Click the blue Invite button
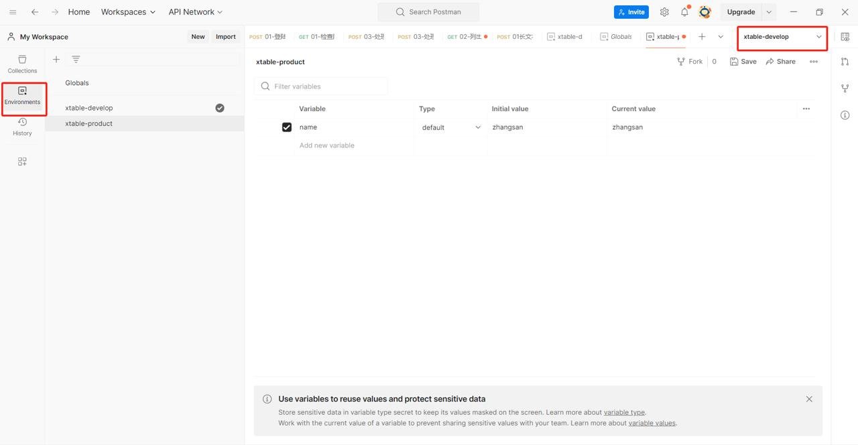Screen dimensions: 858x445 pyautogui.click(x=631, y=12)
